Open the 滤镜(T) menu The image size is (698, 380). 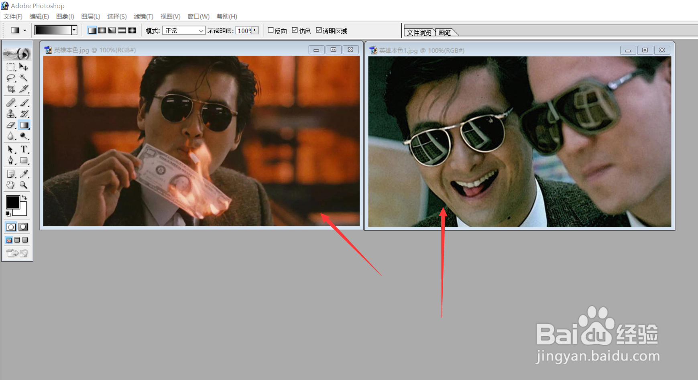click(x=144, y=16)
